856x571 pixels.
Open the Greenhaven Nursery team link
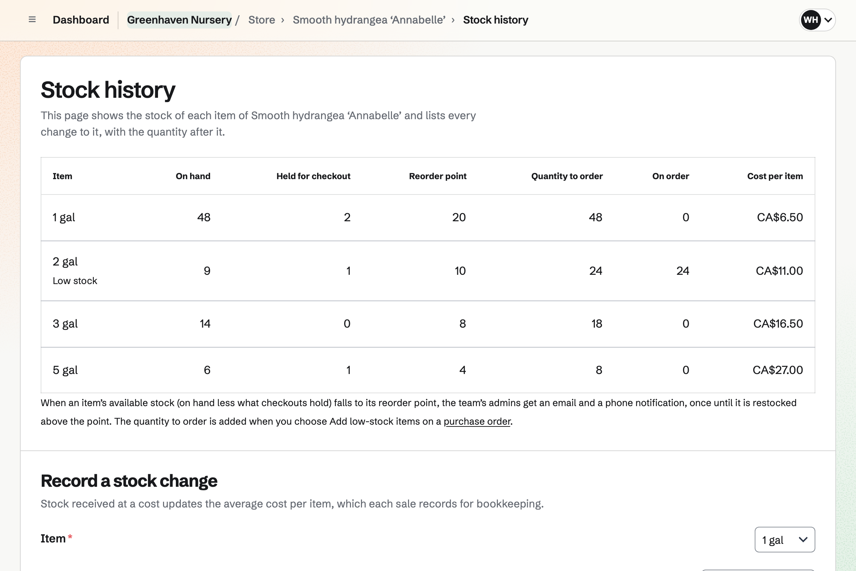pos(179,20)
